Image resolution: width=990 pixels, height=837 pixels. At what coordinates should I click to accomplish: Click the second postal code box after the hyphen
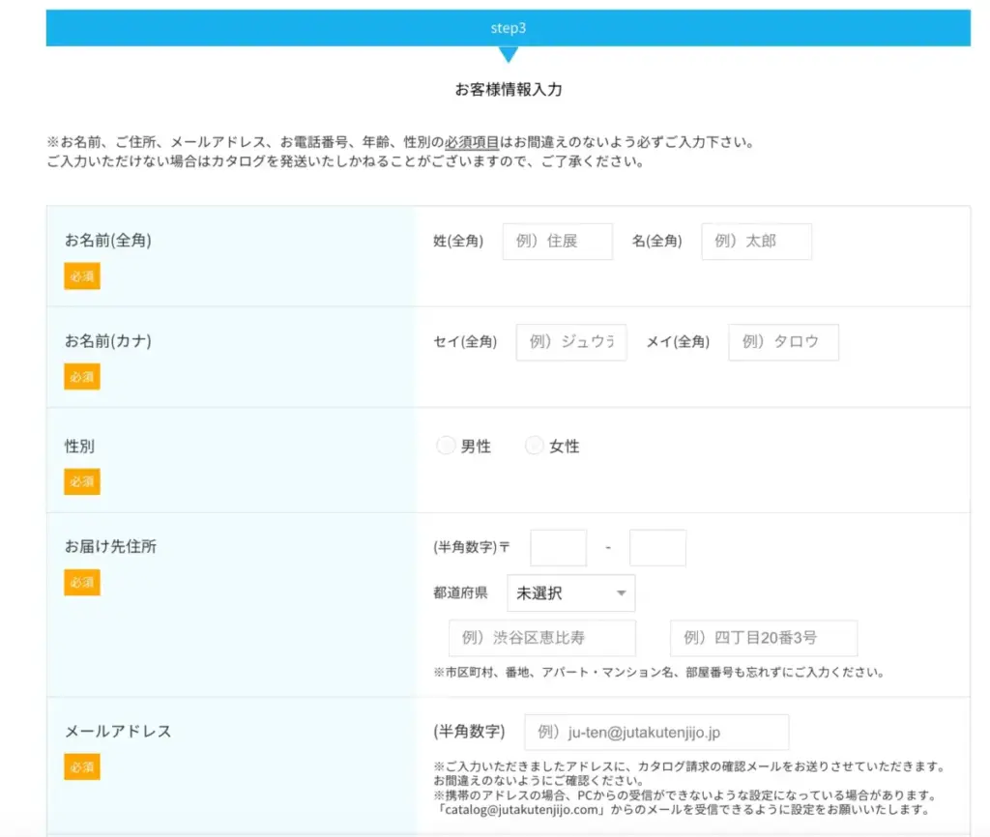click(657, 548)
